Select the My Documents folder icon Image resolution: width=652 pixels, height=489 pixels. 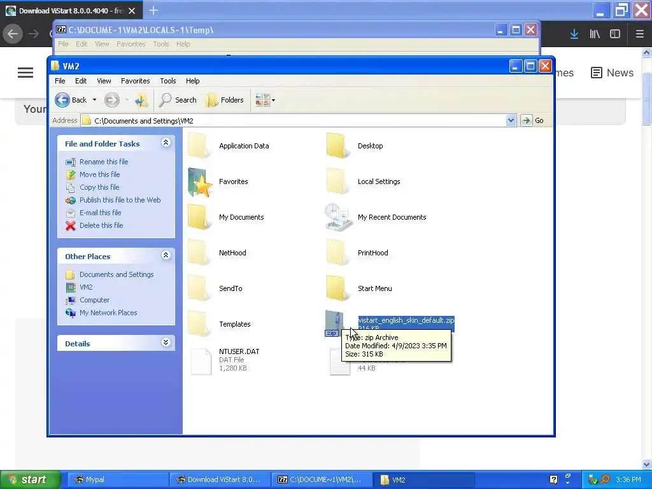(199, 216)
